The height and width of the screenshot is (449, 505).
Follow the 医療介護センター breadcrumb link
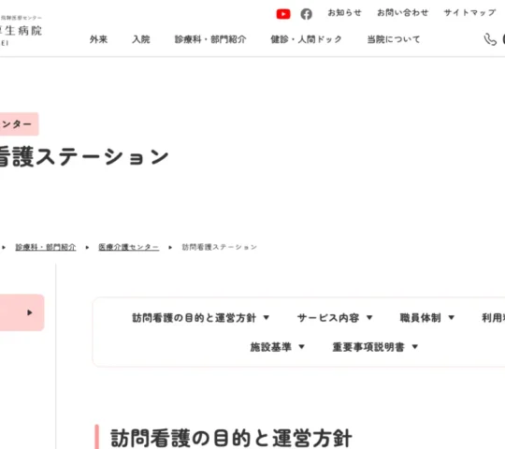(128, 247)
